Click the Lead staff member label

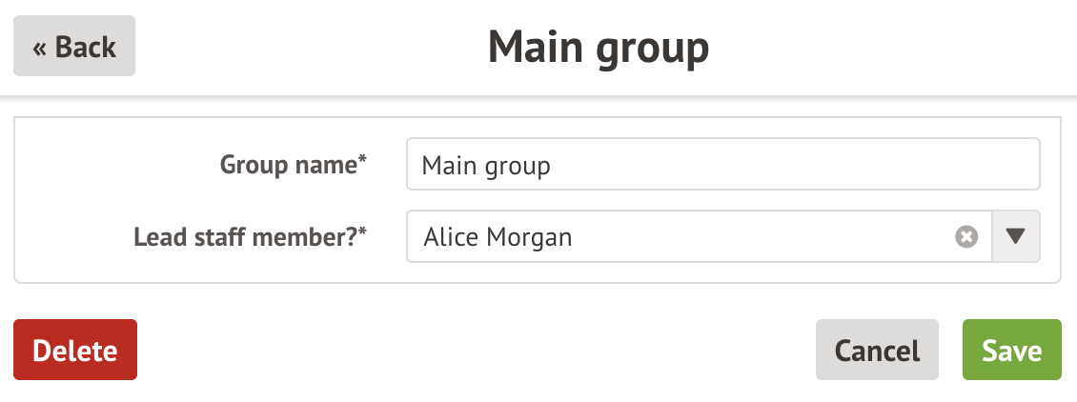point(251,236)
